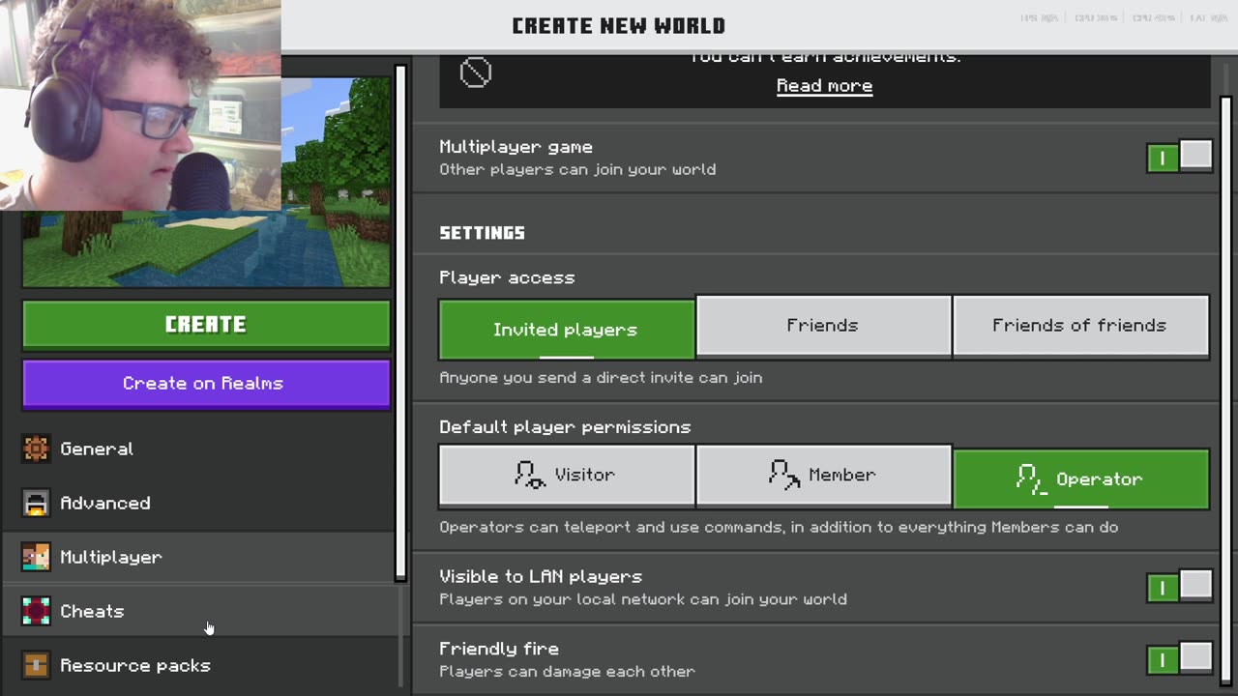Click 'Players can damage each other' text
This screenshot has height=696, width=1238.
coord(567,671)
